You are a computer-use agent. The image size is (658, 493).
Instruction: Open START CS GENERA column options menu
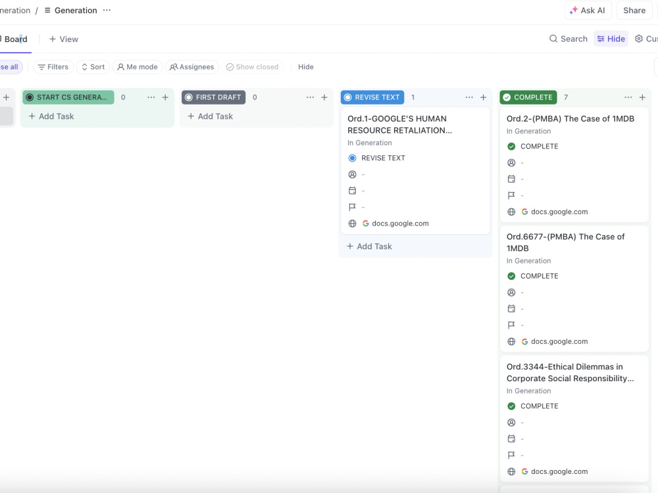click(151, 97)
